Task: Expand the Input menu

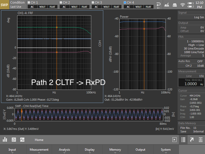Action: [x=12, y=150]
